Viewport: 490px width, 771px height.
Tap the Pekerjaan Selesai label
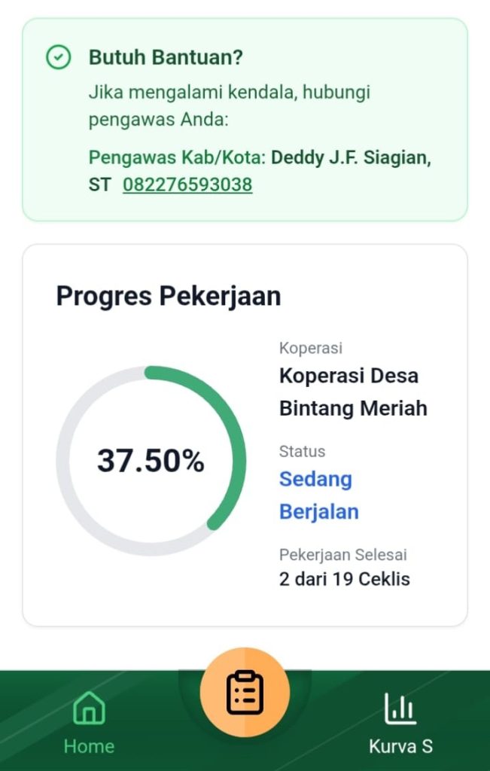tap(342, 555)
